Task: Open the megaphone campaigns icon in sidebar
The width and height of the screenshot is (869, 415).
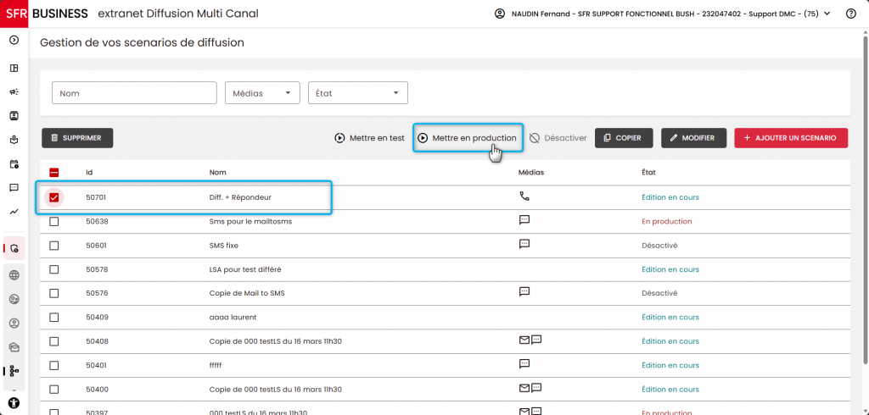Action: (14, 91)
